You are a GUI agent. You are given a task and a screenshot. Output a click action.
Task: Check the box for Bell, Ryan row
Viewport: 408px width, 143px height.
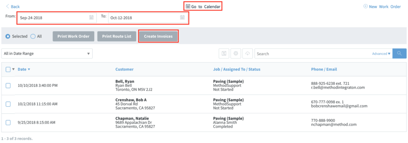(x=8, y=86)
